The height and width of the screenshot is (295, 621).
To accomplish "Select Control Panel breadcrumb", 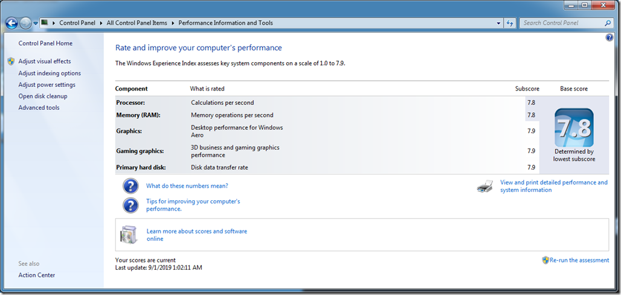I will [77, 23].
